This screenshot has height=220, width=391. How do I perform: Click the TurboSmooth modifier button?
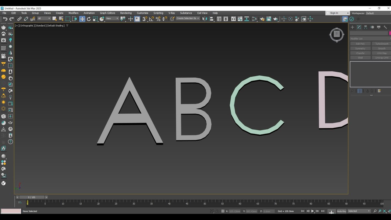pos(382,44)
